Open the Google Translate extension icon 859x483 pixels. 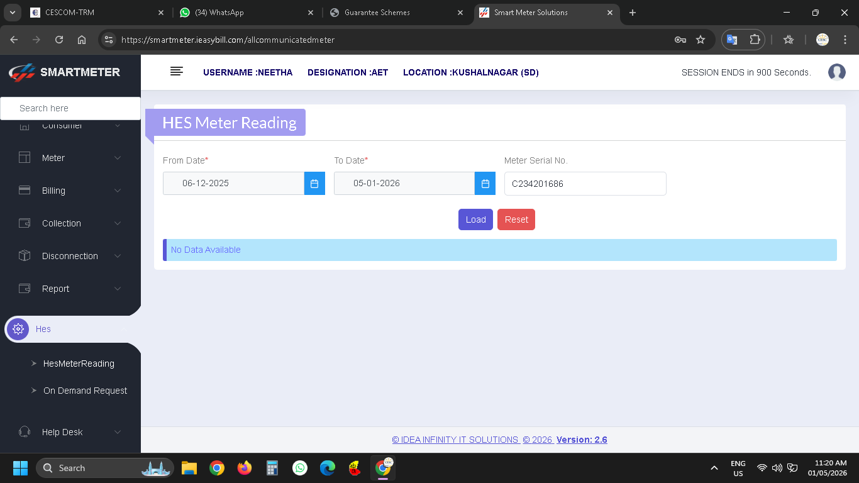click(x=732, y=40)
